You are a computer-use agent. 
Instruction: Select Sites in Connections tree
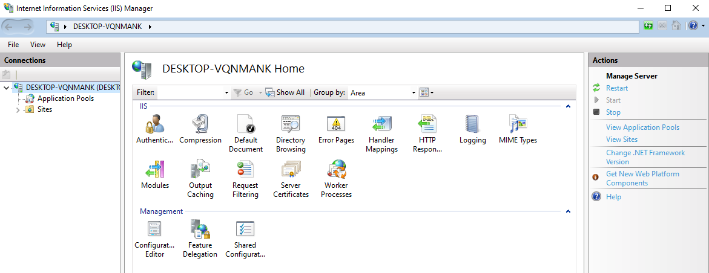click(x=45, y=109)
